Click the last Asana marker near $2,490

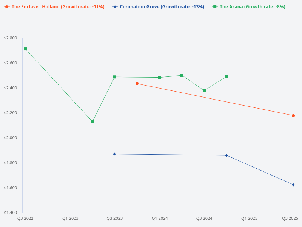click(226, 76)
